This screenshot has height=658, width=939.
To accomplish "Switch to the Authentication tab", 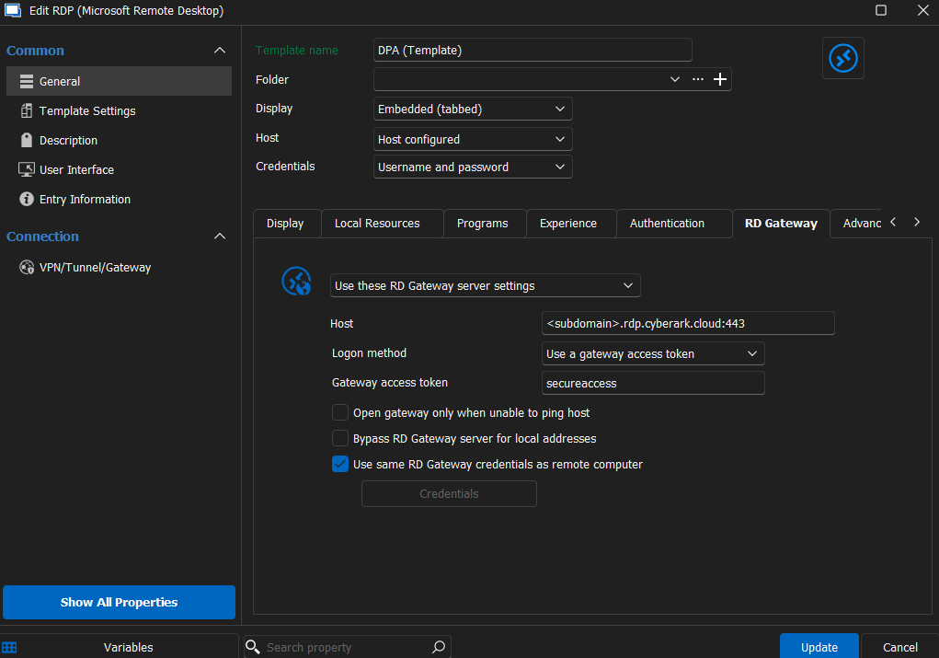I will [x=666, y=223].
